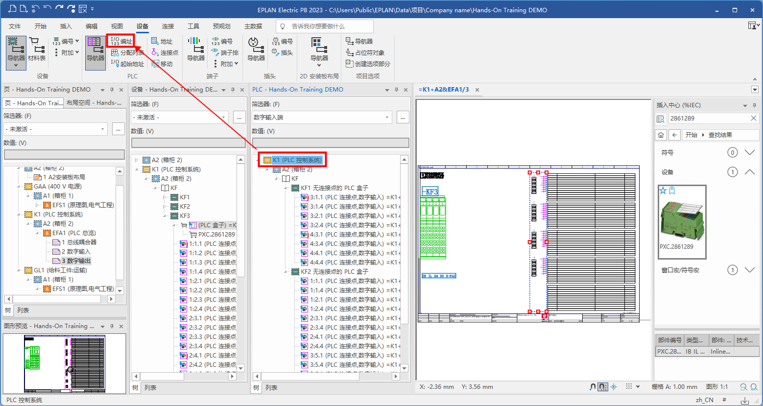
Task: Pin the 设备 navigator panel
Action: coord(233,90)
